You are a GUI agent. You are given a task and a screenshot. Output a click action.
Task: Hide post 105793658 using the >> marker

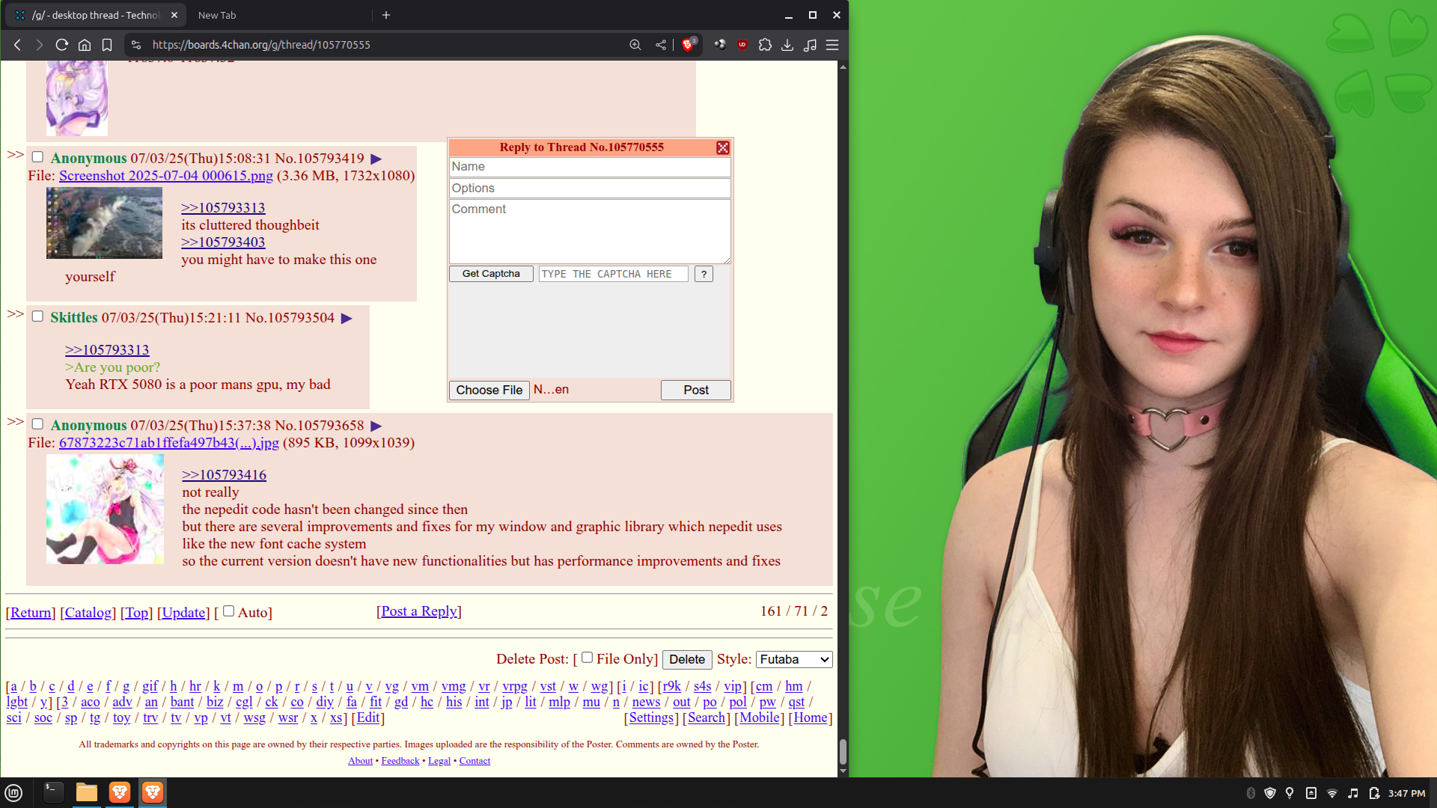pos(16,422)
